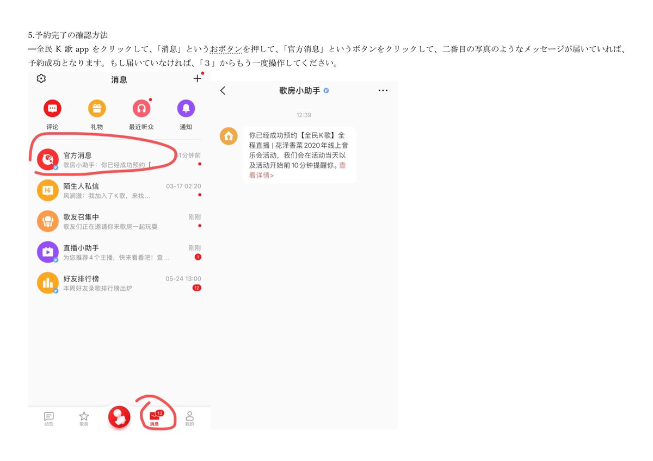Open 通知 bell notification icon
The image size is (653, 461).
pyautogui.click(x=186, y=109)
